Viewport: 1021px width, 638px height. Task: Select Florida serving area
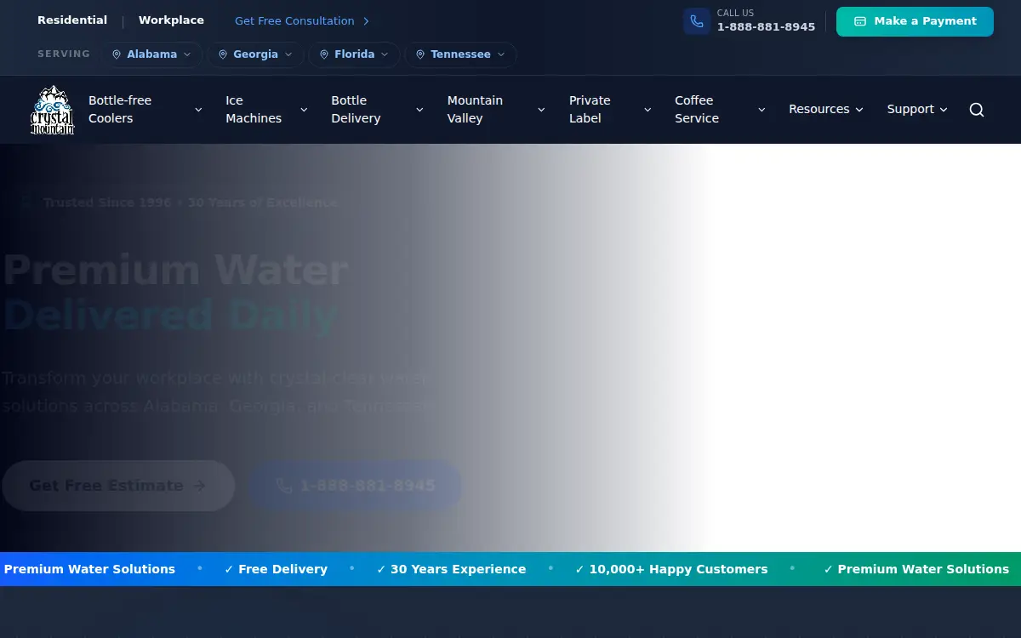coord(354,54)
